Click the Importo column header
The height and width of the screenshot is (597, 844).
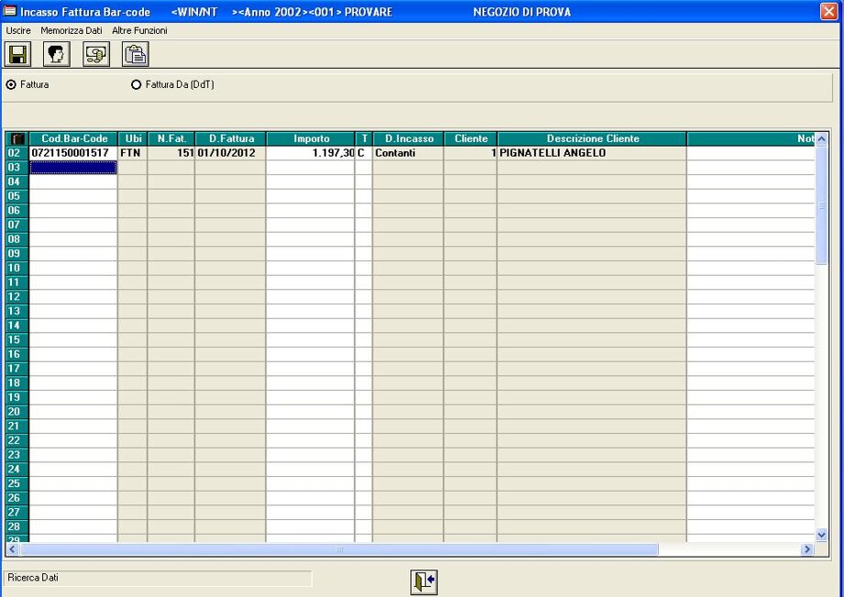[311, 139]
